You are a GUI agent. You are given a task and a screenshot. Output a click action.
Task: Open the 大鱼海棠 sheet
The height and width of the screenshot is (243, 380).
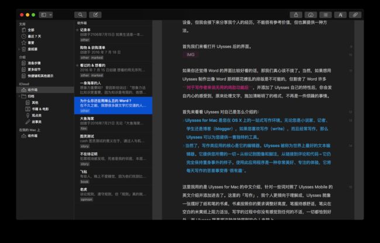tap(113, 124)
